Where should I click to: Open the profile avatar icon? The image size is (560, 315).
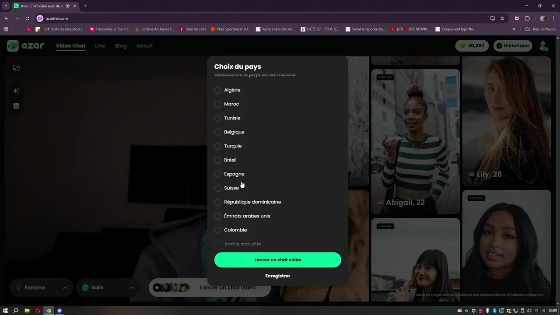pos(543,46)
